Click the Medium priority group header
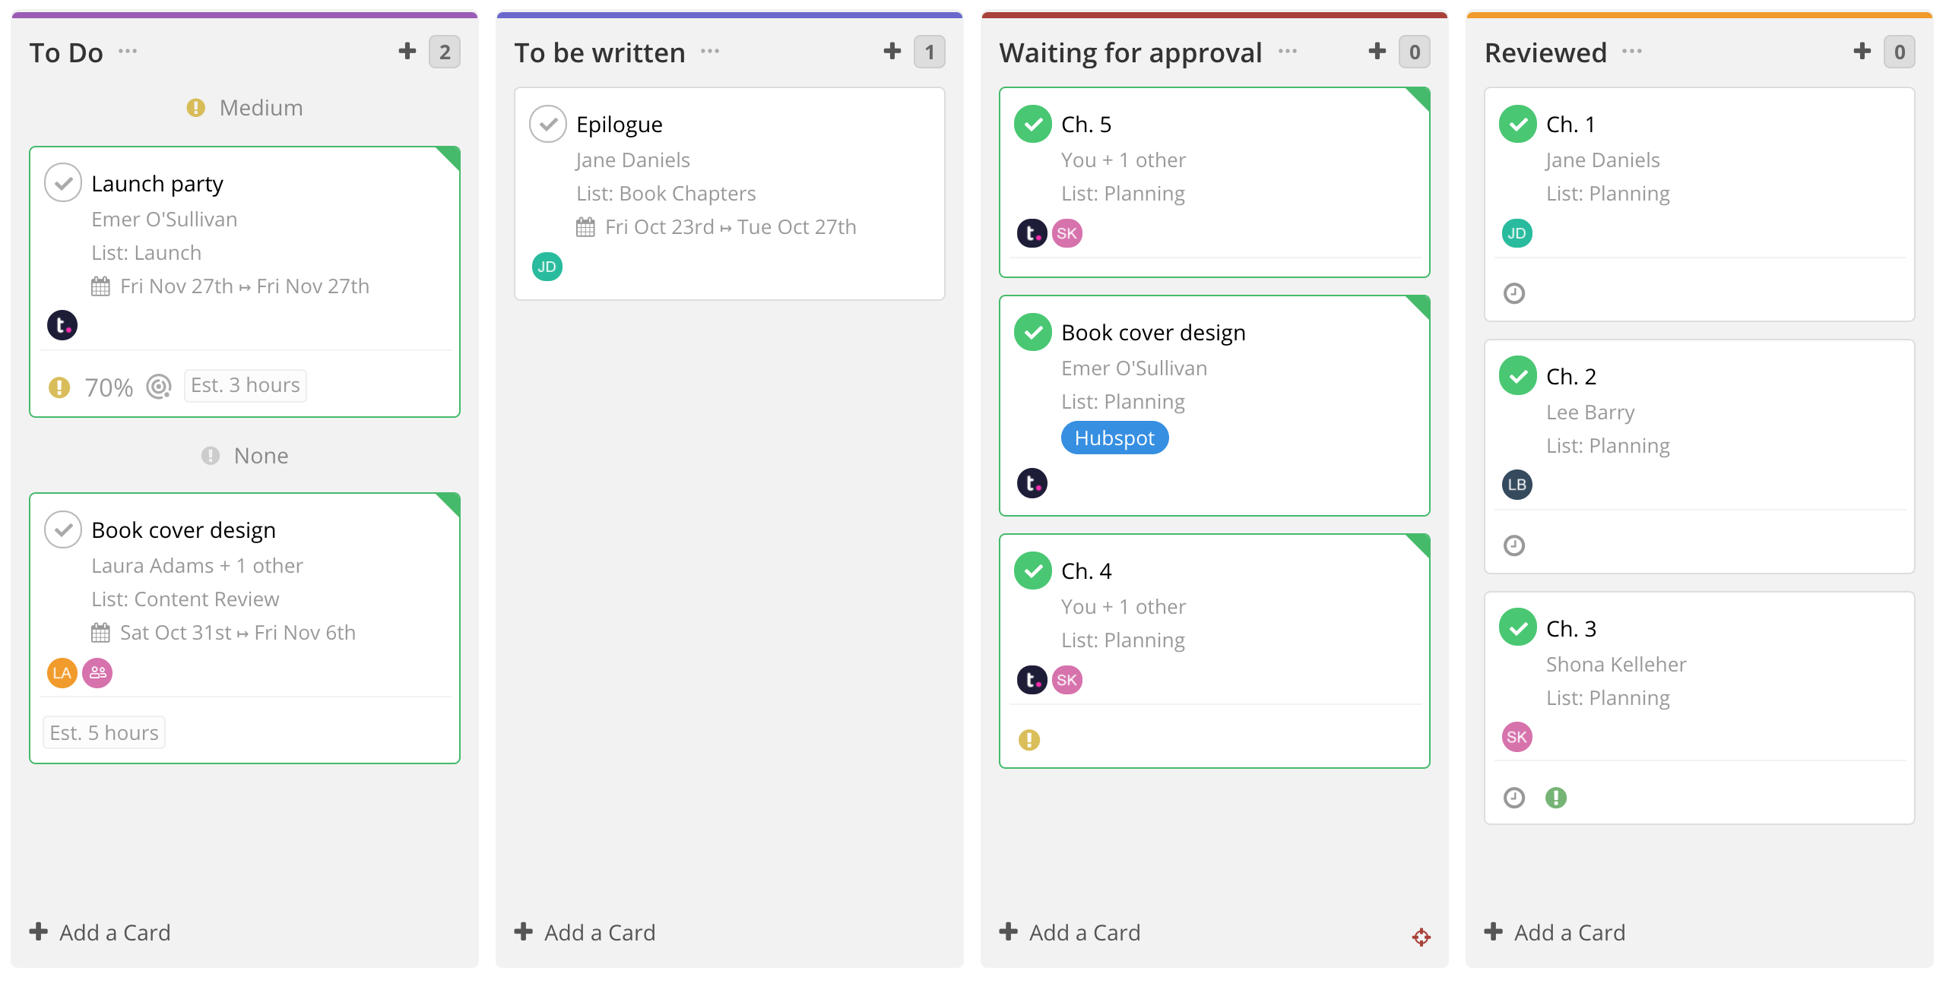Screen dimensions: 1946x983 244,107
